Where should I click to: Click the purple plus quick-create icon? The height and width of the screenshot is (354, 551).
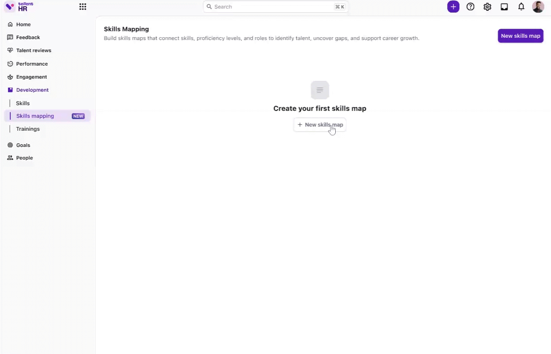(x=453, y=7)
